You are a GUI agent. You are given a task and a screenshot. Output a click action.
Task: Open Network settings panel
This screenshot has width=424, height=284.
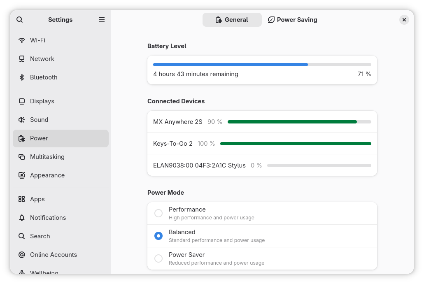tap(61, 59)
